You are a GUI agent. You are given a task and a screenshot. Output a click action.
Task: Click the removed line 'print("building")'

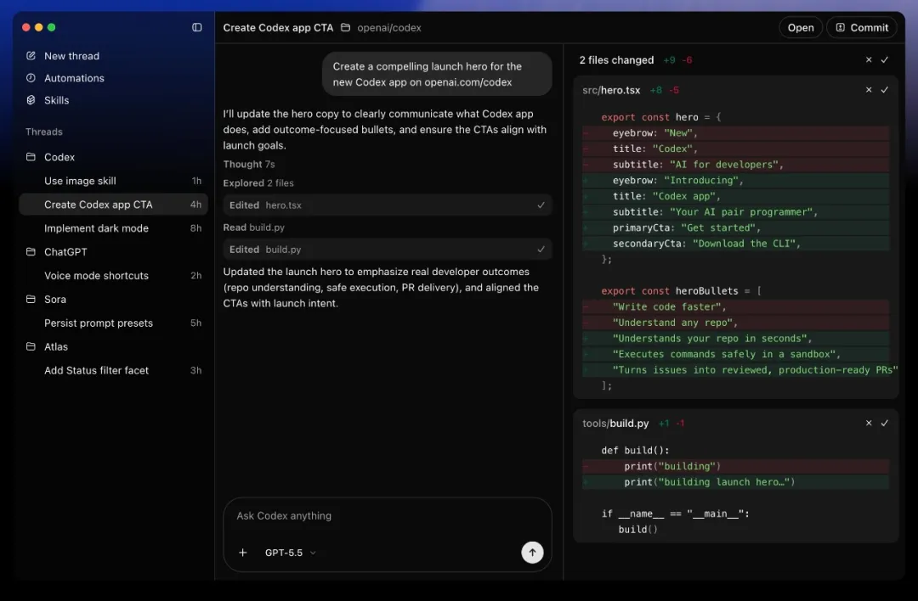(x=736, y=466)
